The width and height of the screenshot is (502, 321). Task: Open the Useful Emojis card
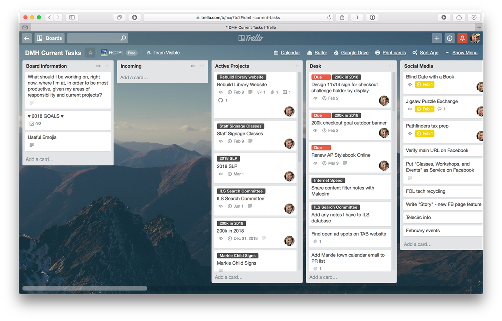(x=67, y=141)
